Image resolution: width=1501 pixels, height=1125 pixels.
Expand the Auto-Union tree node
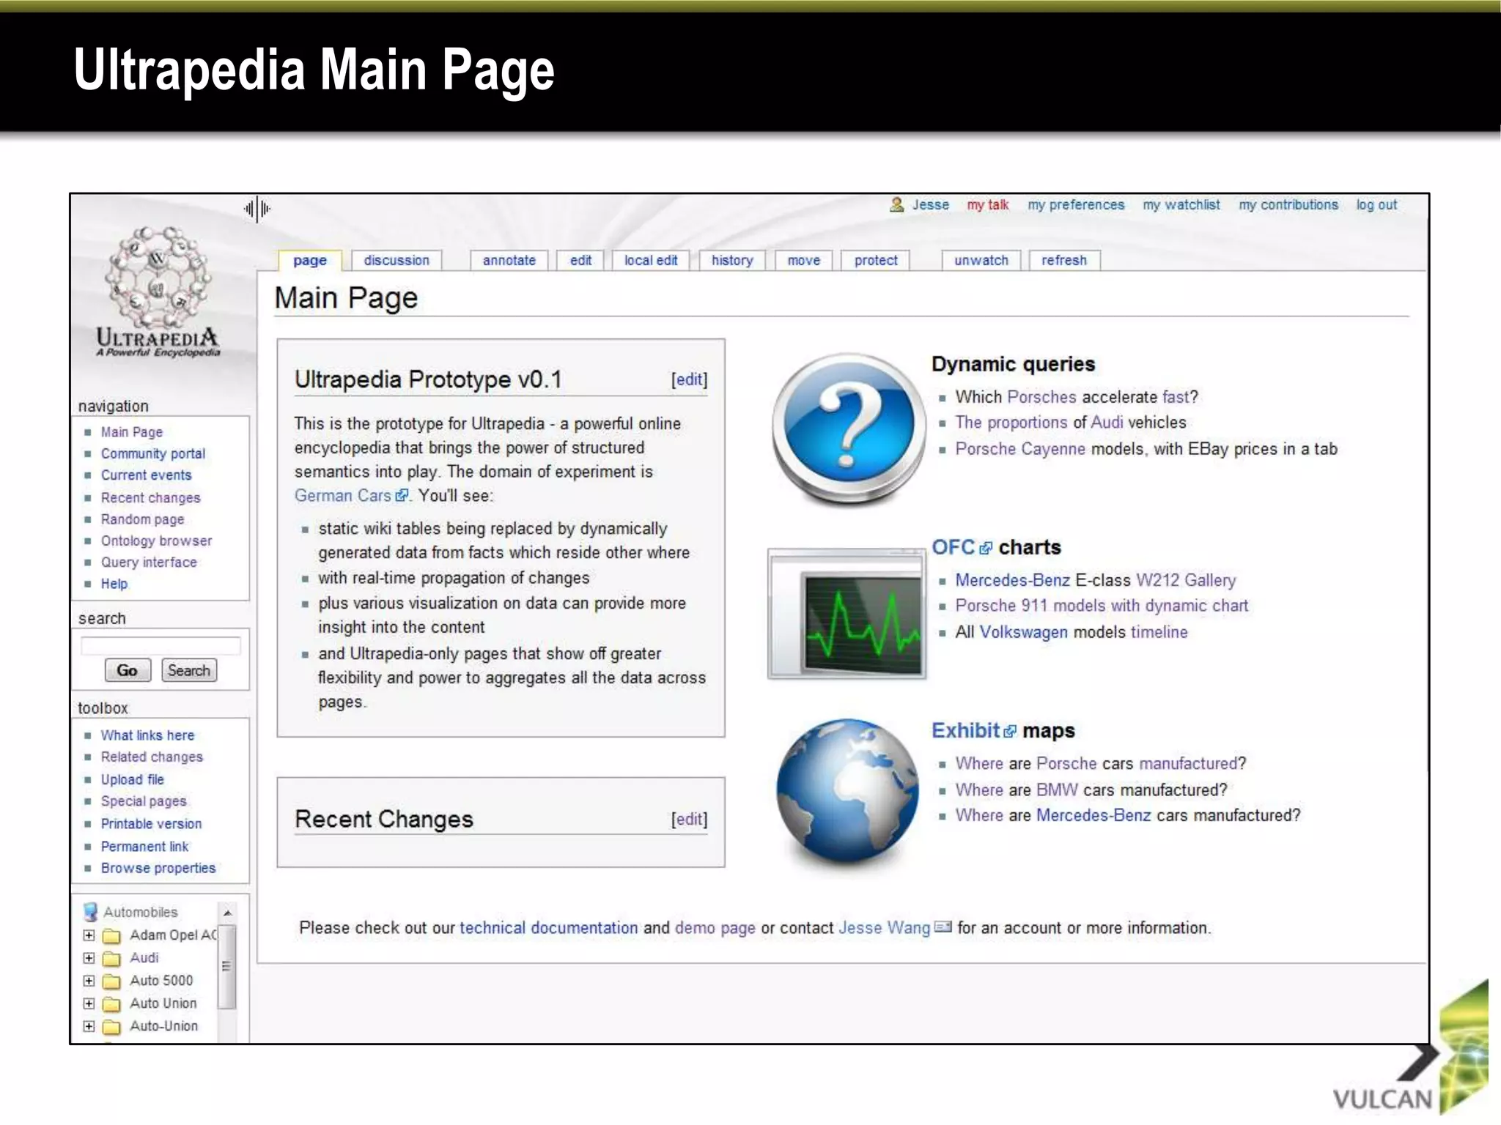tap(89, 1026)
